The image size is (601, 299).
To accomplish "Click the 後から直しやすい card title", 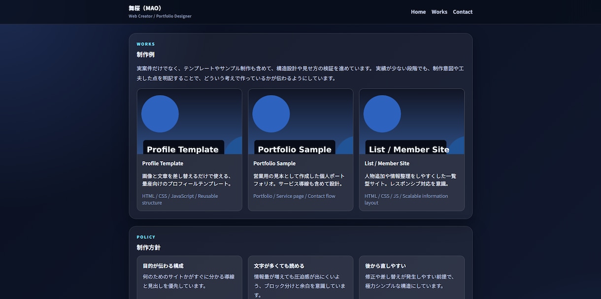I will (x=385, y=266).
